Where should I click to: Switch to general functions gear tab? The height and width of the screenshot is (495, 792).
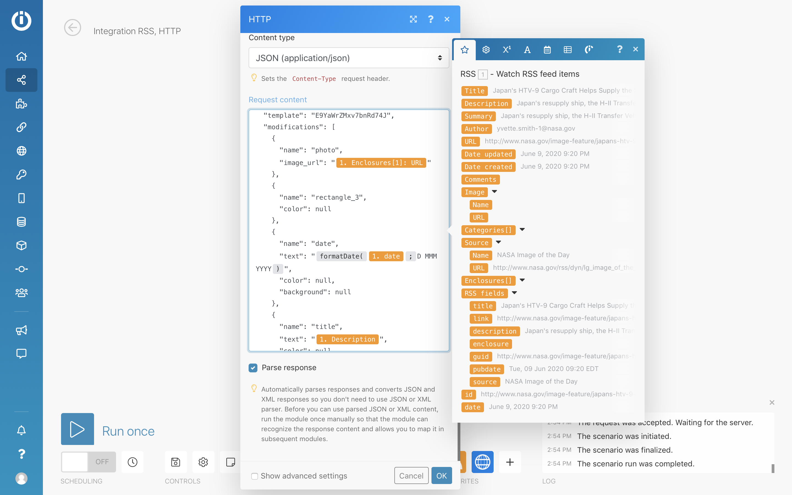pyautogui.click(x=486, y=50)
